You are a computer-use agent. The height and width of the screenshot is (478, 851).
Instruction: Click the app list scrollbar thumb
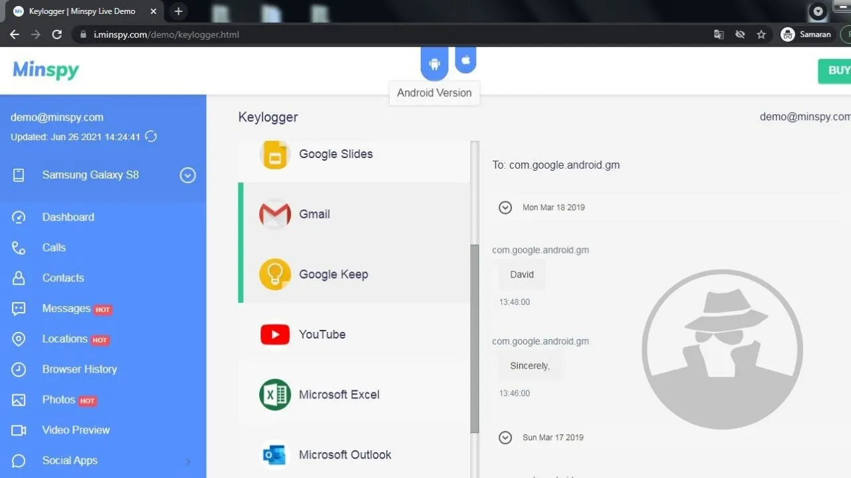[475, 339]
